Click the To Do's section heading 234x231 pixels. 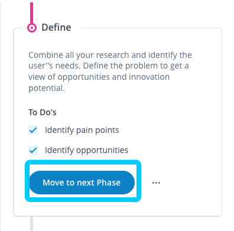click(x=43, y=112)
